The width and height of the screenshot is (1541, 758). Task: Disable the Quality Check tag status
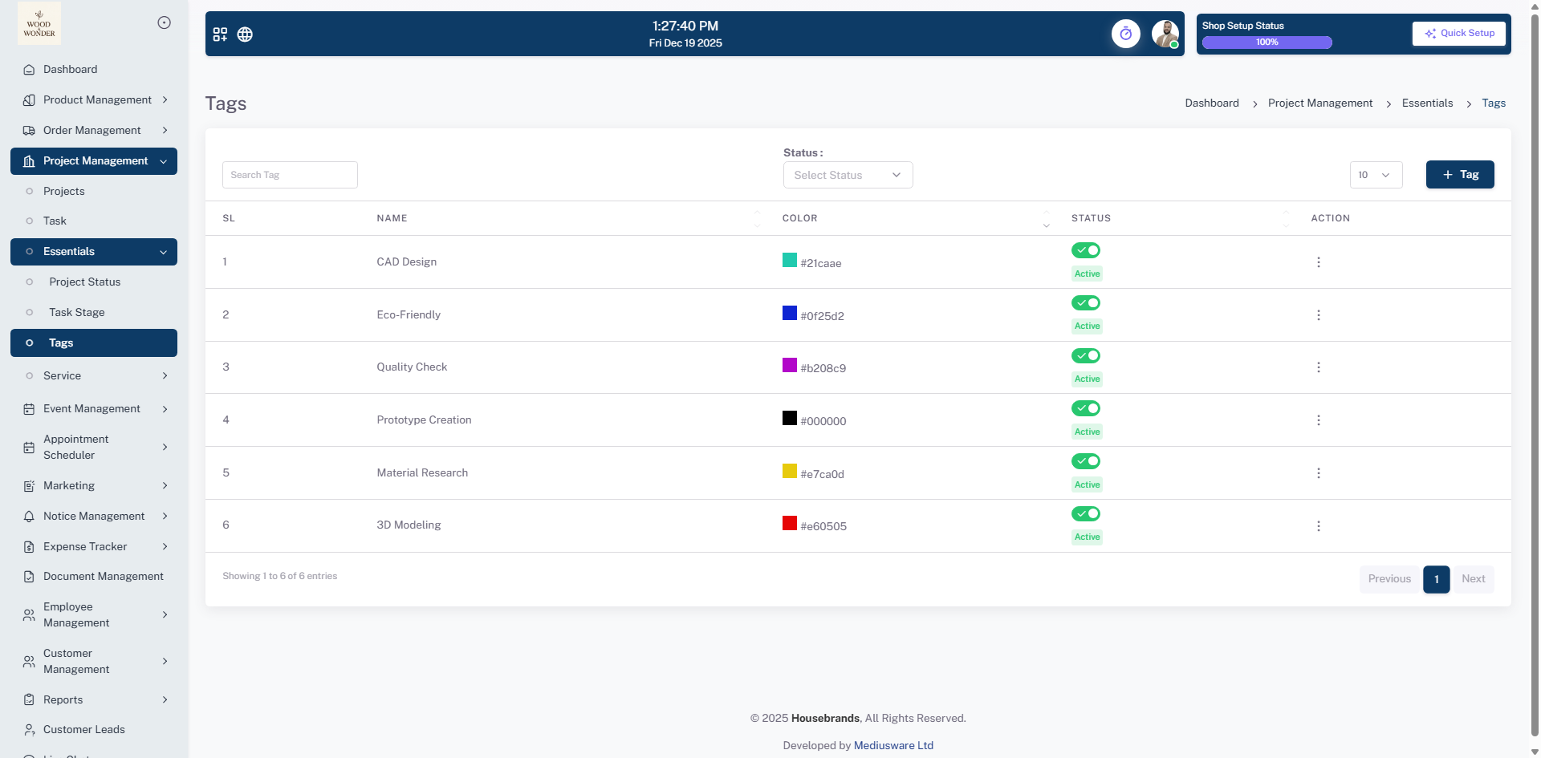tap(1085, 356)
